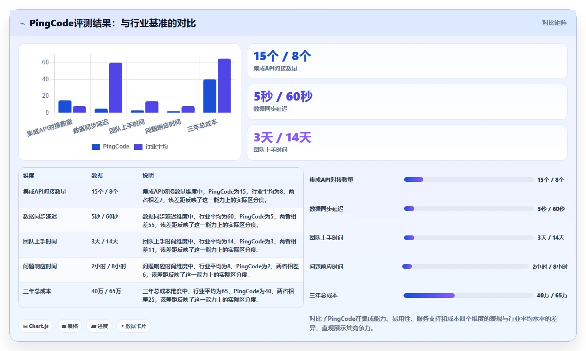
Task: Click the 对比矩阵 label in the header
Action: (554, 23)
